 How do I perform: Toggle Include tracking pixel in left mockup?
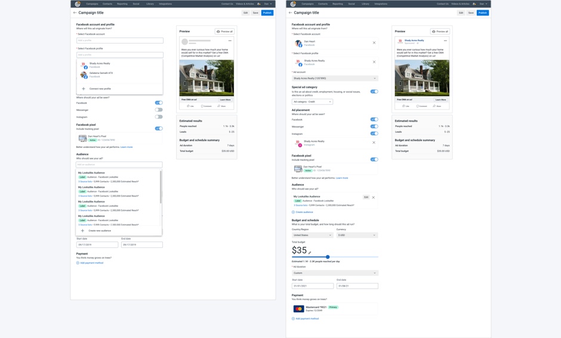(x=159, y=128)
